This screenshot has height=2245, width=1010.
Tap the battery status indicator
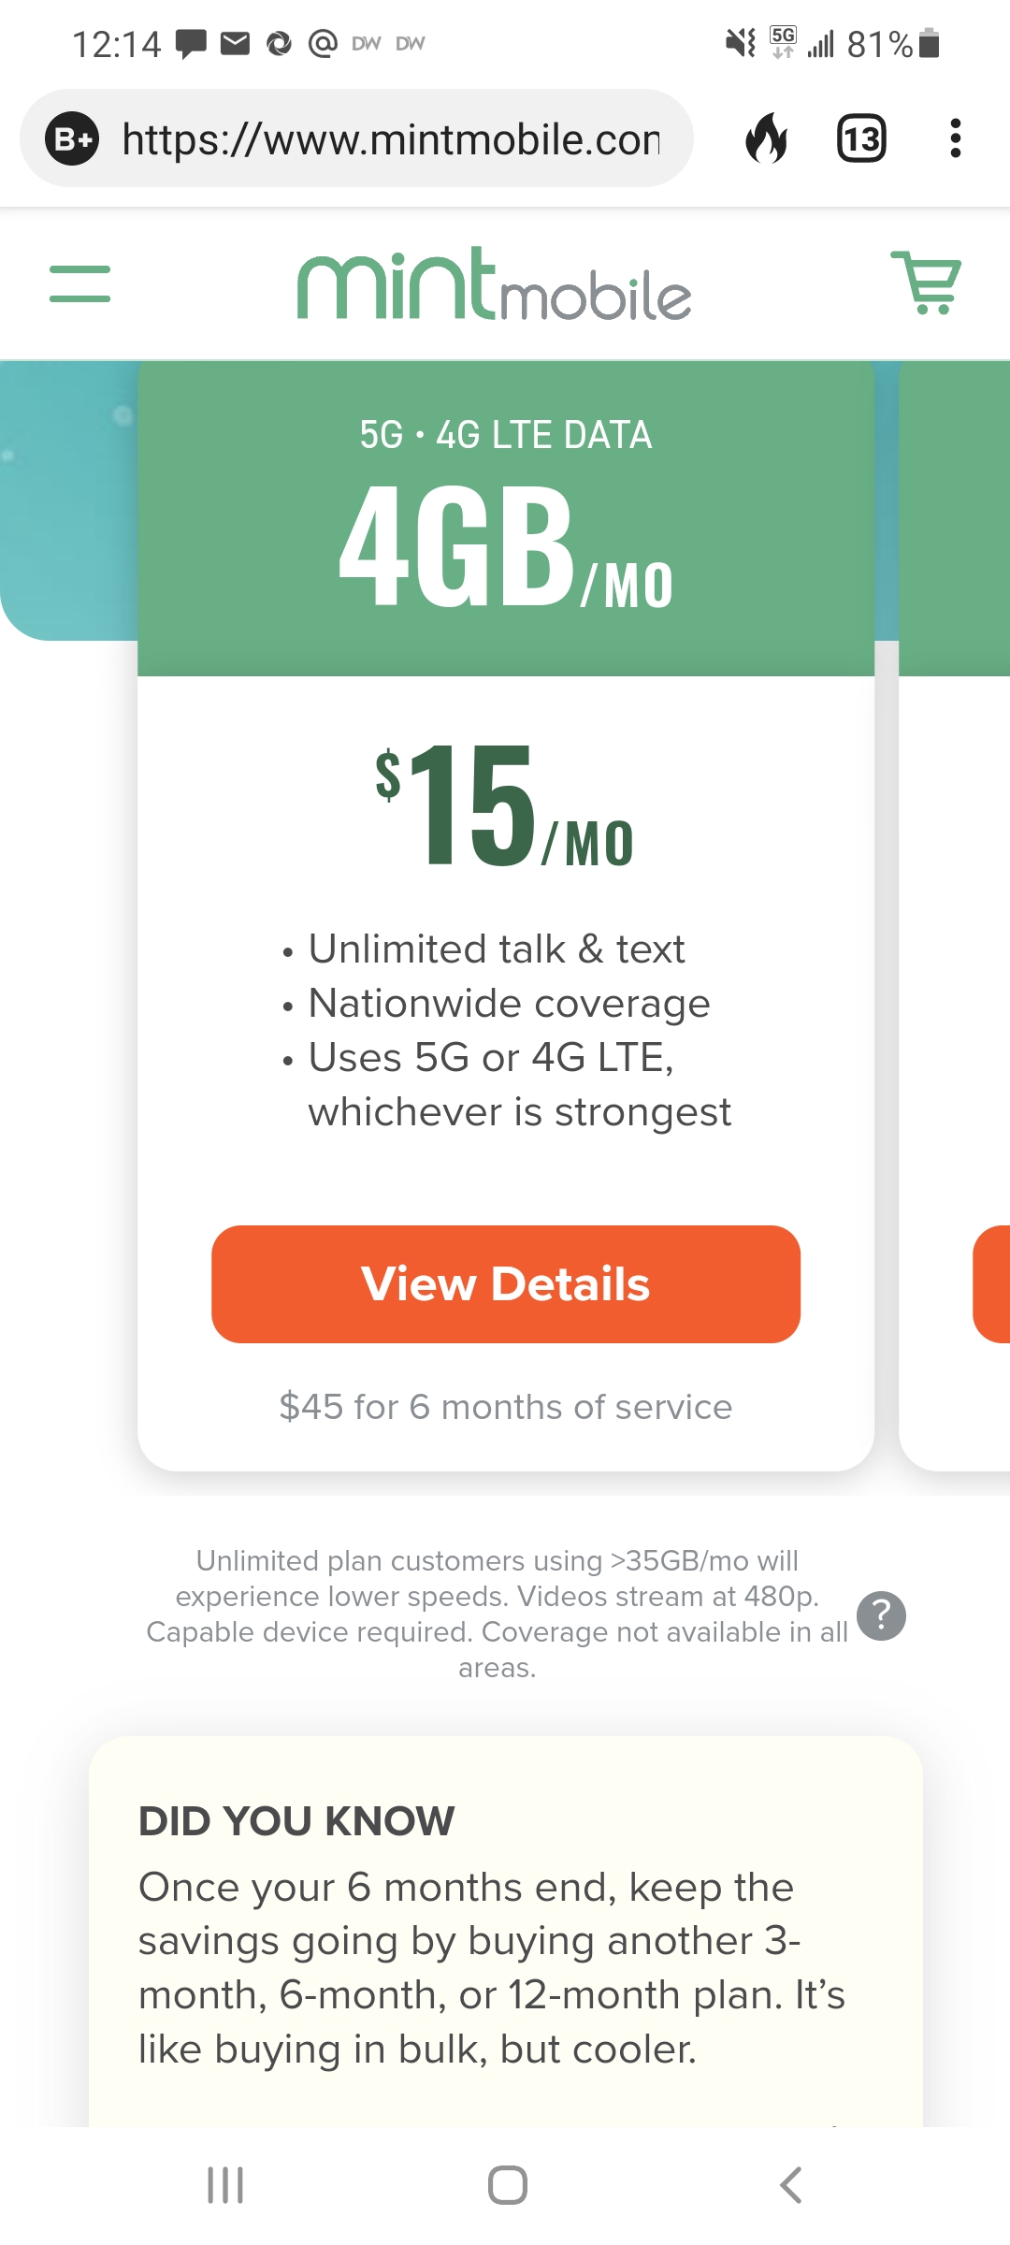coord(929,43)
